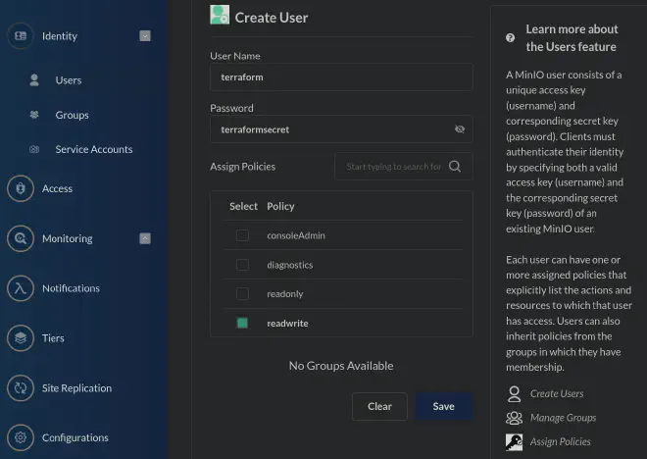The image size is (647, 459).
Task: Expand the Monitoring section arrow
Action: click(145, 238)
